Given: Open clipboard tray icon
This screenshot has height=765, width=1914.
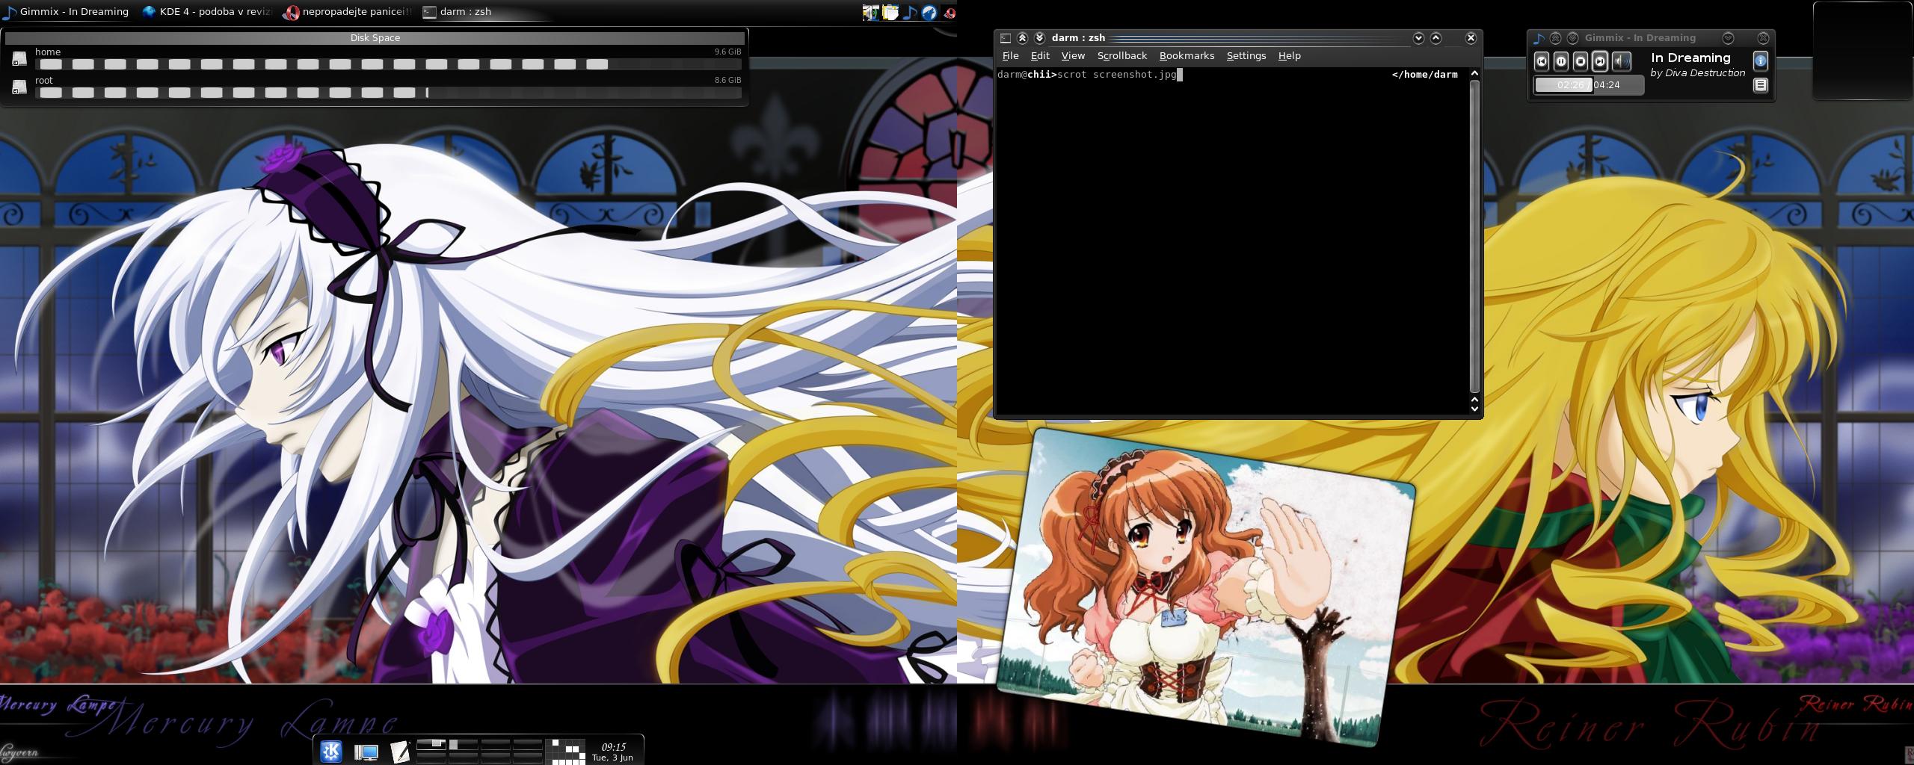Looking at the screenshot, I should (890, 12).
